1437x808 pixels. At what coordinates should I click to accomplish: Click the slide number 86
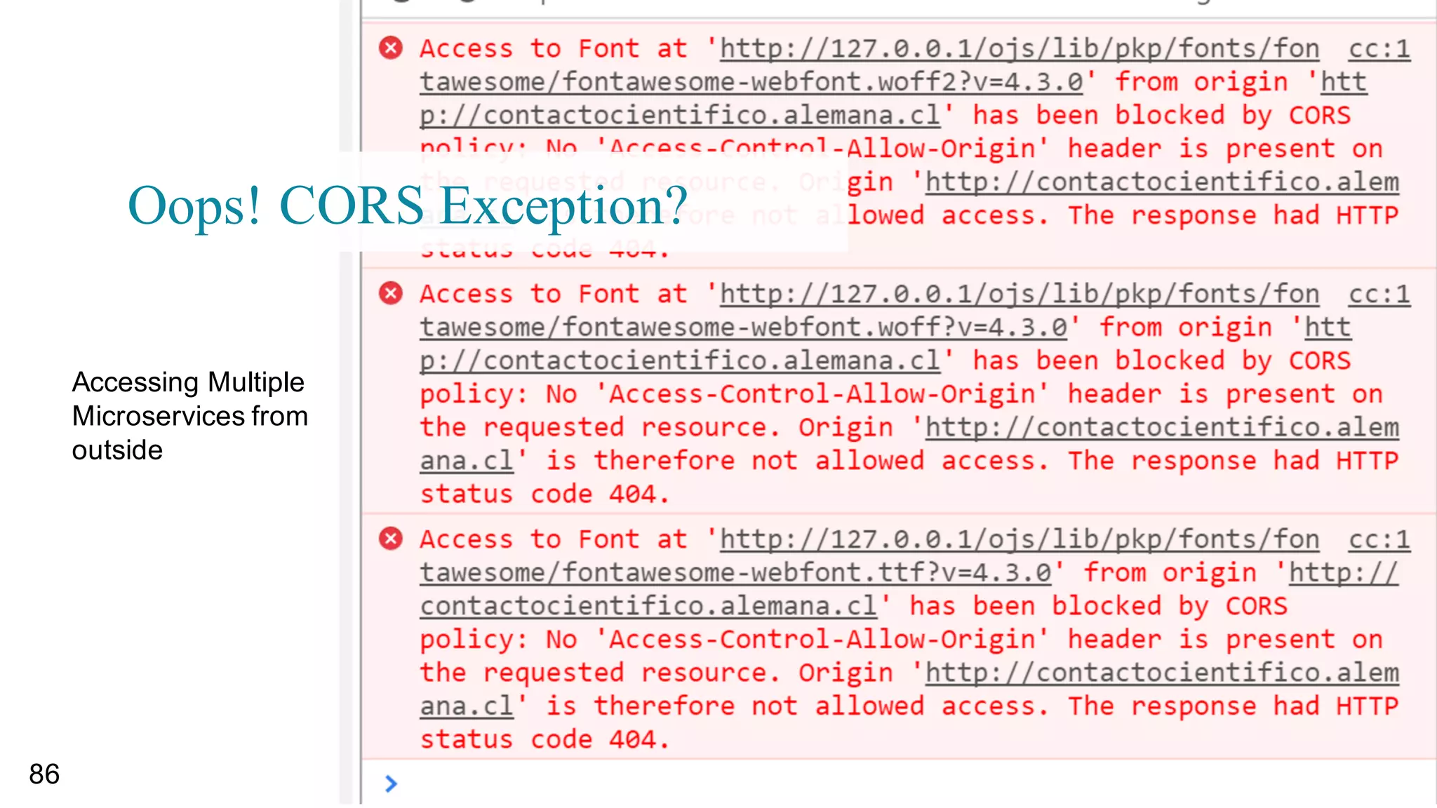click(44, 774)
